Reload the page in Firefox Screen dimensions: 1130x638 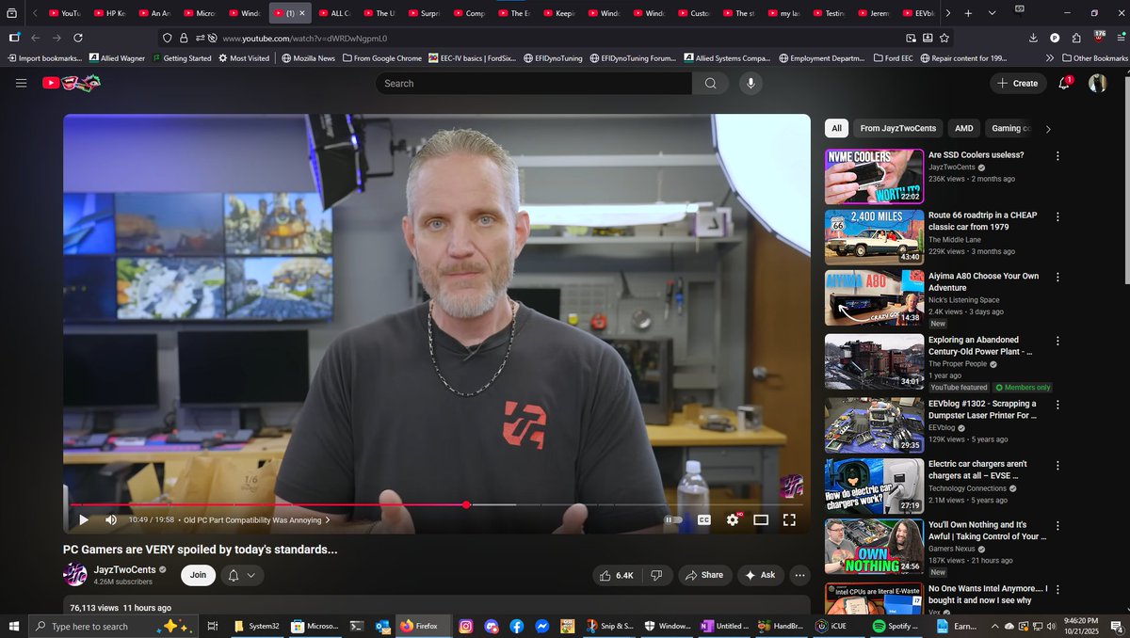(78, 38)
